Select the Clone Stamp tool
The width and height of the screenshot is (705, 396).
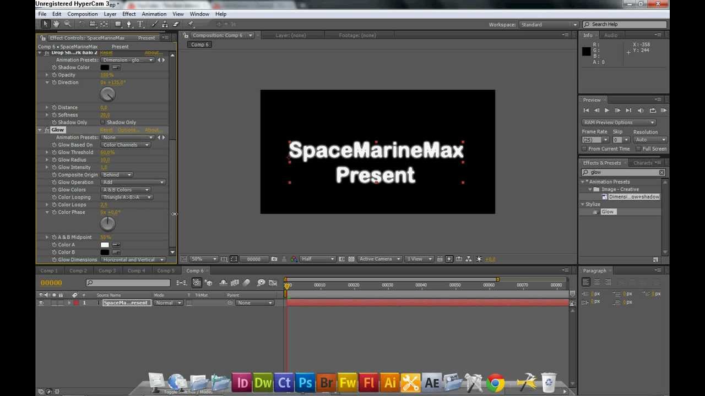pyautogui.click(x=165, y=24)
